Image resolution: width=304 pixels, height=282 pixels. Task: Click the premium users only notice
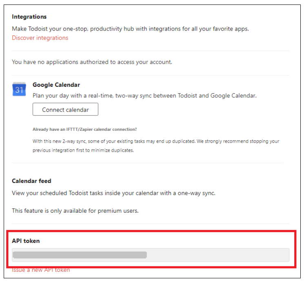click(75, 211)
